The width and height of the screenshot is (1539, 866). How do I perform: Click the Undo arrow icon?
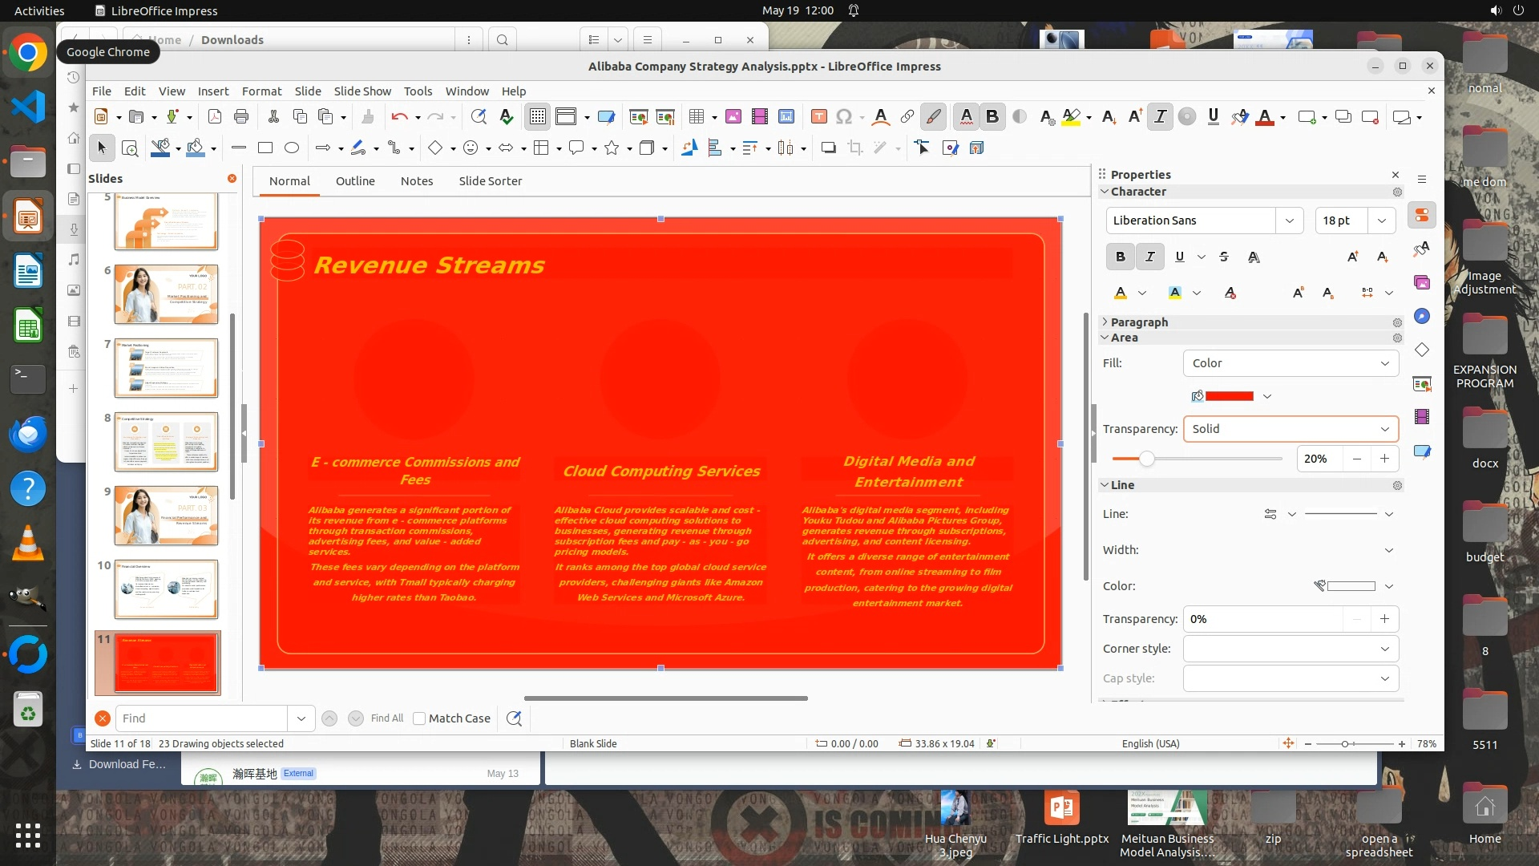(x=399, y=117)
